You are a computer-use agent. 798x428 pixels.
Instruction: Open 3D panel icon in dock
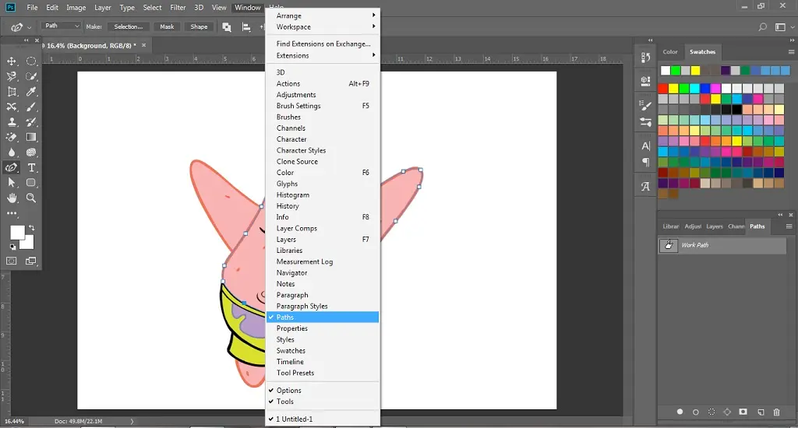point(645,80)
